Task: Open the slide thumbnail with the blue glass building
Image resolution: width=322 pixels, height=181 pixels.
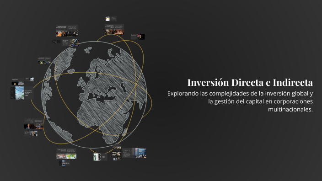Action: pyautogui.click(x=22, y=93)
